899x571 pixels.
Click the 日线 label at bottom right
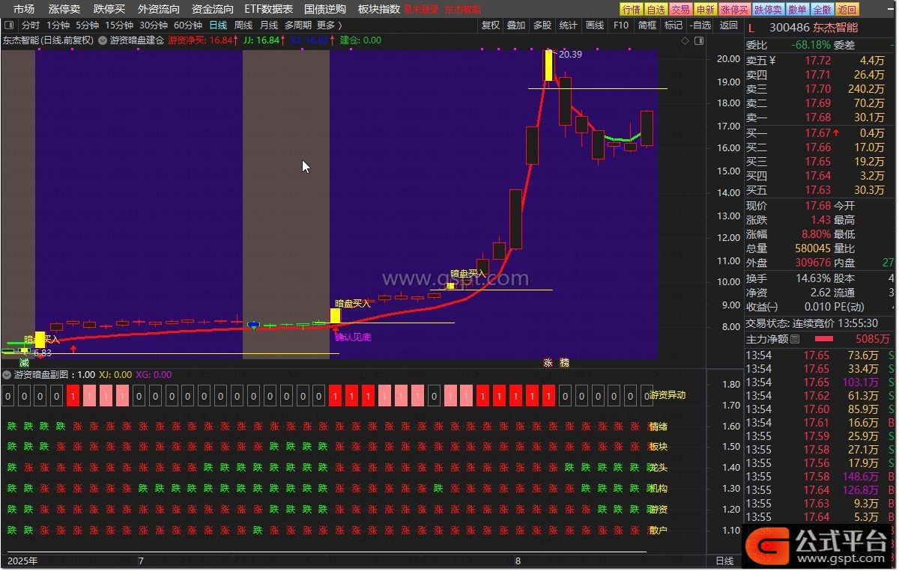point(724,561)
